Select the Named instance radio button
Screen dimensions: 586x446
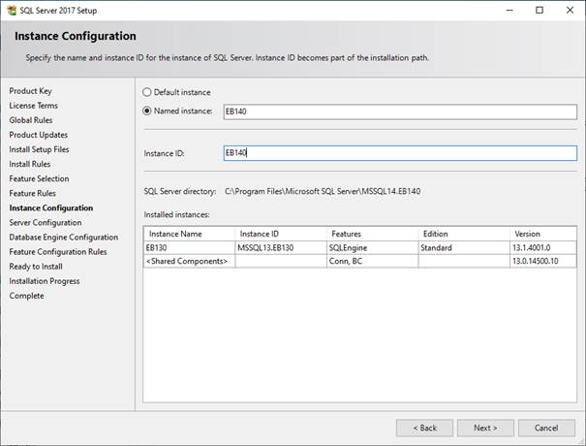pyautogui.click(x=147, y=111)
